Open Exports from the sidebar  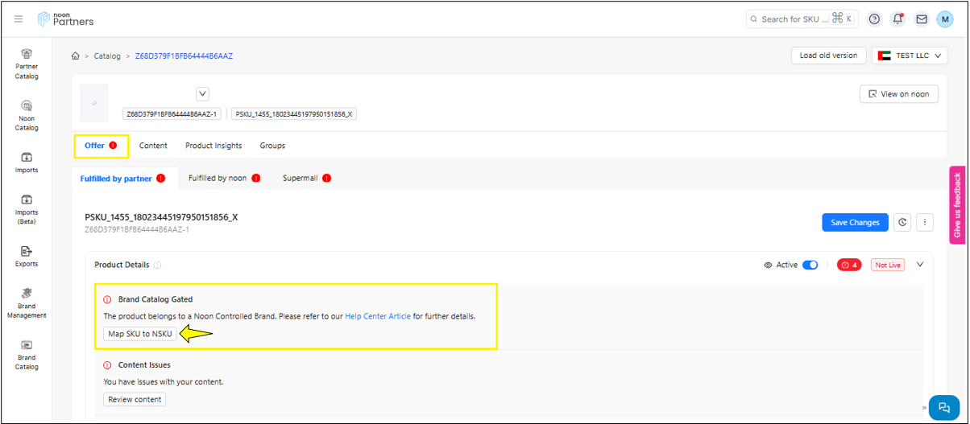tap(27, 256)
